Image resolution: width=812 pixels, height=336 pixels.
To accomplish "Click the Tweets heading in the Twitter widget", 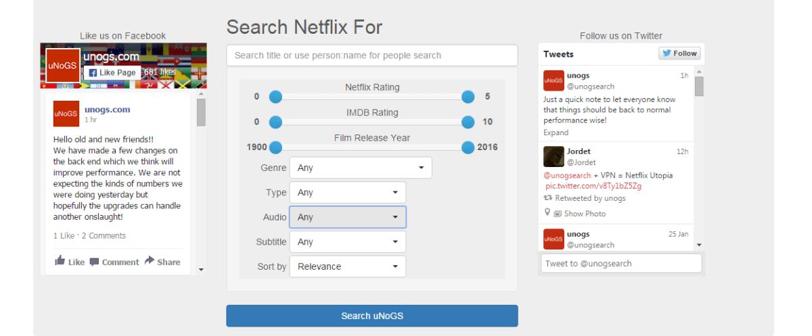I will pos(558,54).
